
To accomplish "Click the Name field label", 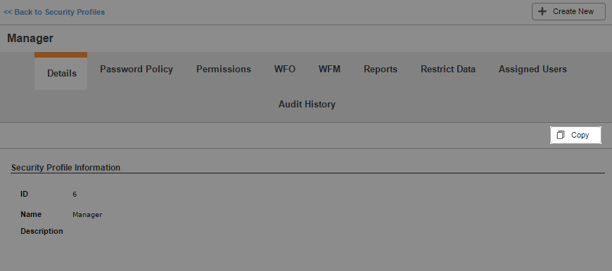I will point(31,214).
